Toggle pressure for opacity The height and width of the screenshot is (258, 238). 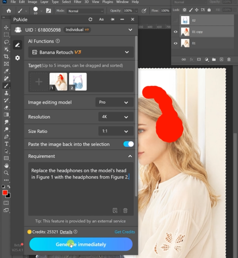pyautogui.click(x=144, y=11)
